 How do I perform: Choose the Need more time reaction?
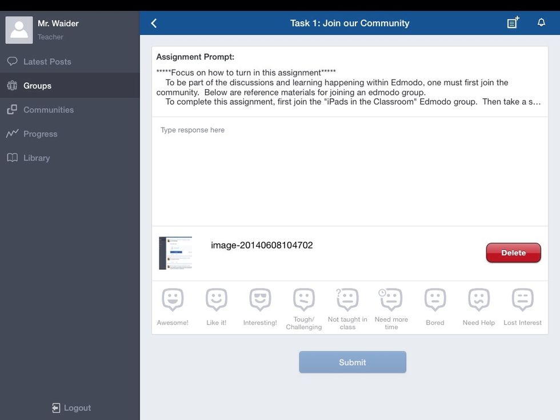(391, 300)
